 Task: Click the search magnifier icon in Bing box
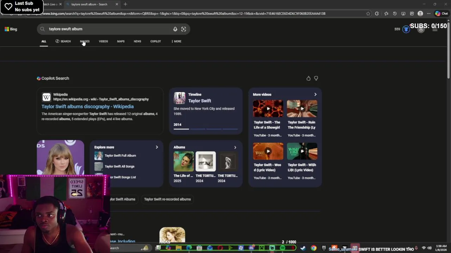pyautogui.click(x=42, y=29)
